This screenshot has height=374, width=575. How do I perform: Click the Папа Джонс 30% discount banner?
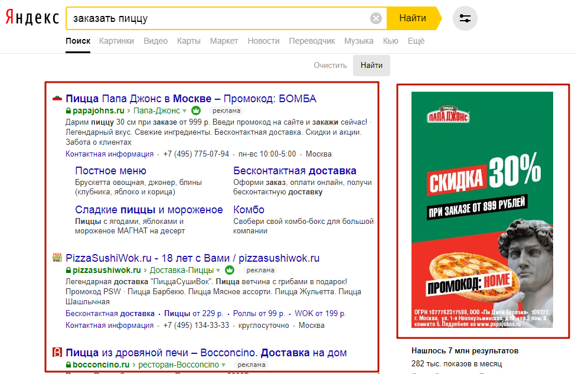click(x=482, y=210)
